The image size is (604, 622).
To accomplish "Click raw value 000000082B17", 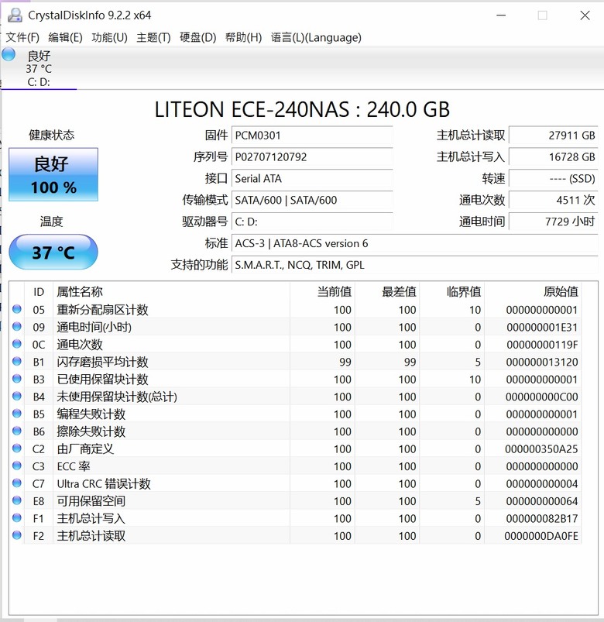I will point(542,518).
